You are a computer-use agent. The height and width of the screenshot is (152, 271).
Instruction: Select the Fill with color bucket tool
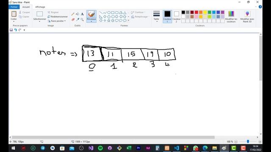pos(77,14)
